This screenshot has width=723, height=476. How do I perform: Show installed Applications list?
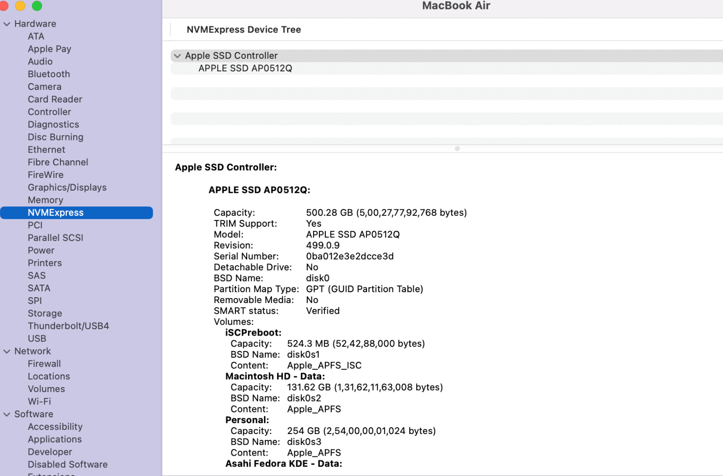click(55, 439)
